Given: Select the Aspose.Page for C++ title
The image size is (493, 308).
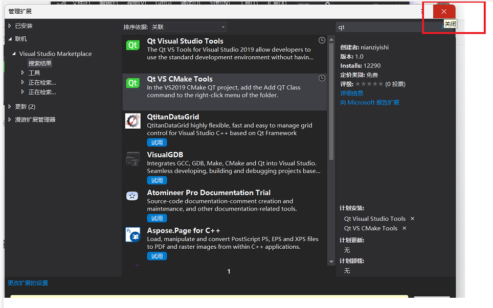Looking at the screenshot, I should (184, 230).
